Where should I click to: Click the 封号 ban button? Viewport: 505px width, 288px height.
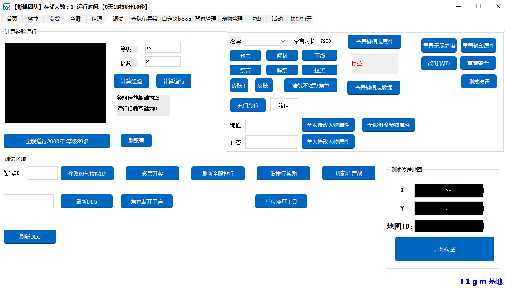point(245,56)
